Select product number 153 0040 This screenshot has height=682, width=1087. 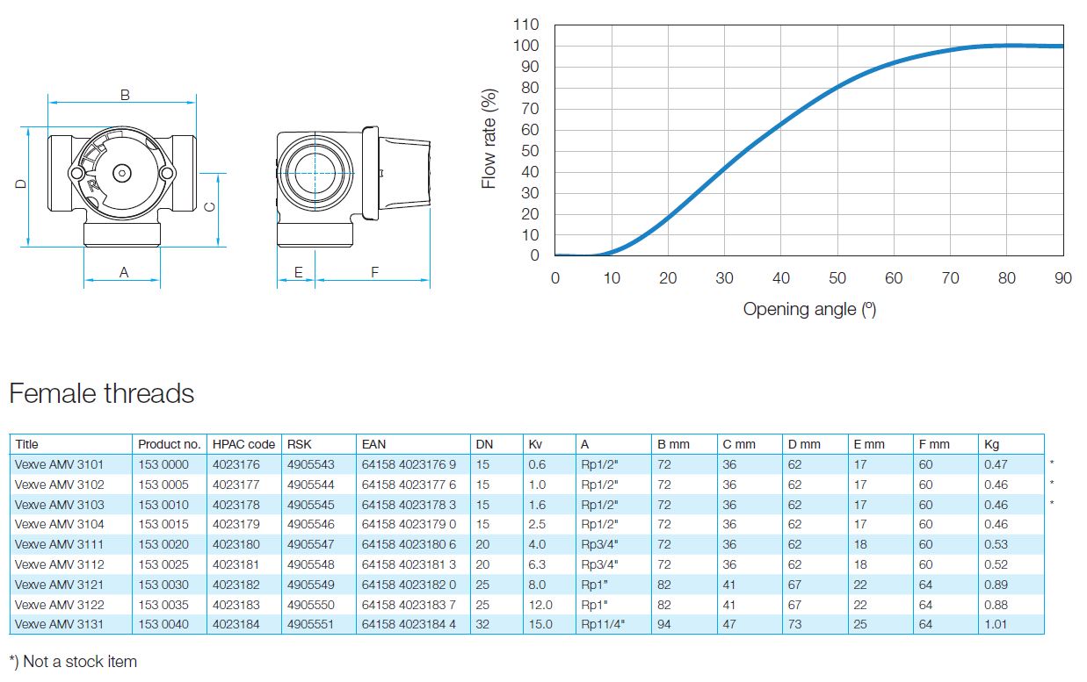163,624
